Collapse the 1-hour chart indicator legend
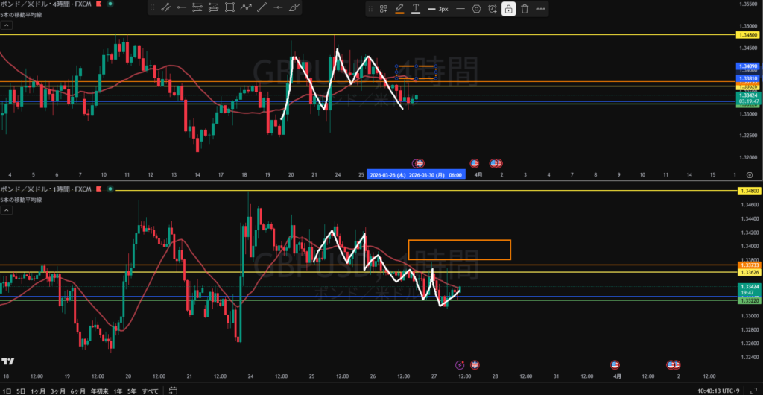The height and width of the screenshot is (395, 763). click(6, 212)
